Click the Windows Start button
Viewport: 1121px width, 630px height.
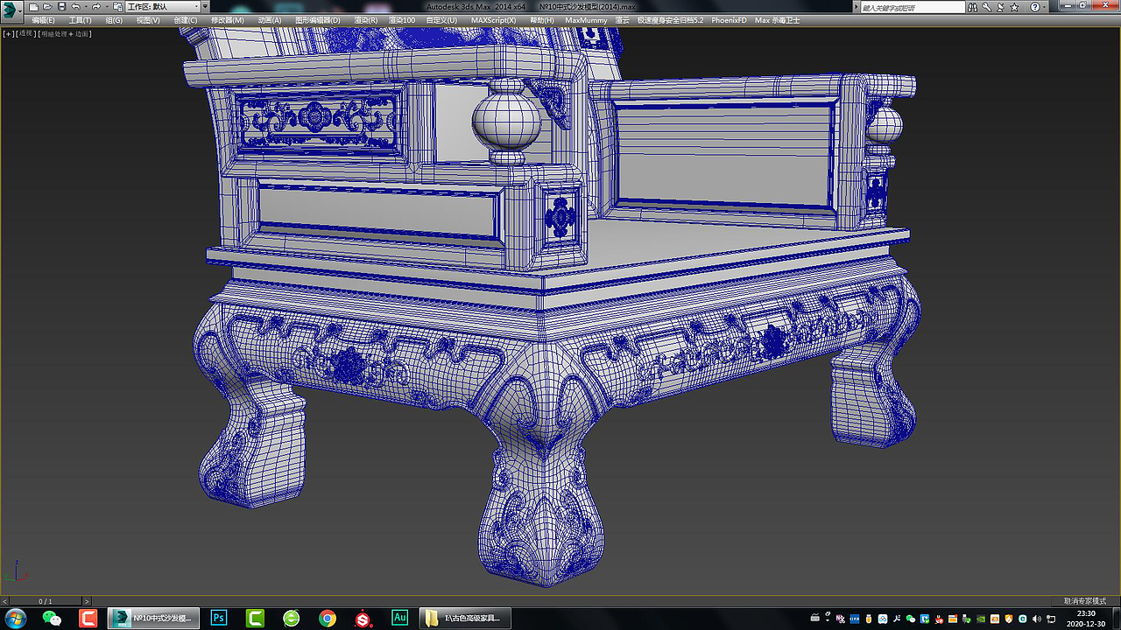pyautogui.click(x=15, y=619)
